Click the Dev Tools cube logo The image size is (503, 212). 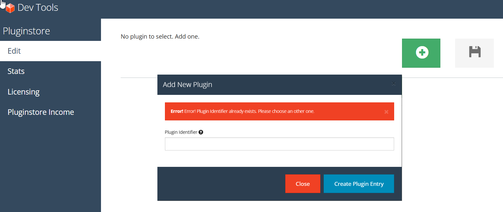(10, 8)
